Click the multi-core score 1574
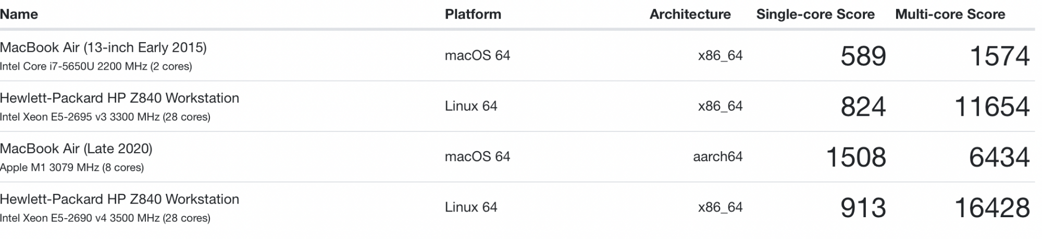Viewport: 1042px width, 239px height. (999, 56)
